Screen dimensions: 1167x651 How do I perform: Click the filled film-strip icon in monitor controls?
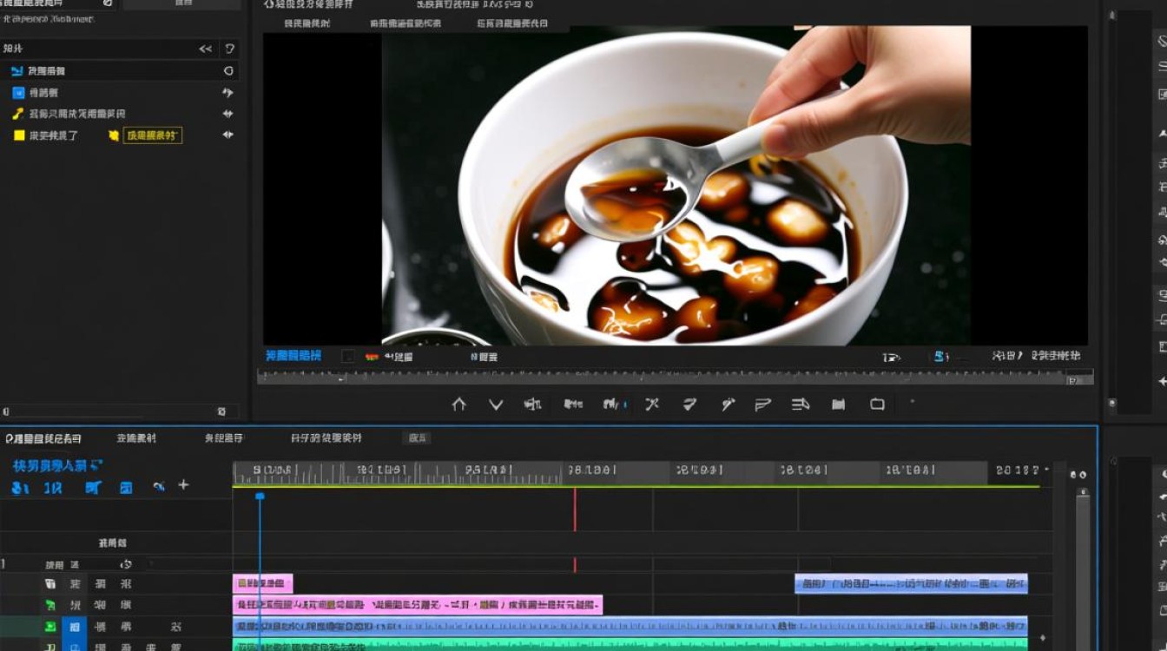838,404
